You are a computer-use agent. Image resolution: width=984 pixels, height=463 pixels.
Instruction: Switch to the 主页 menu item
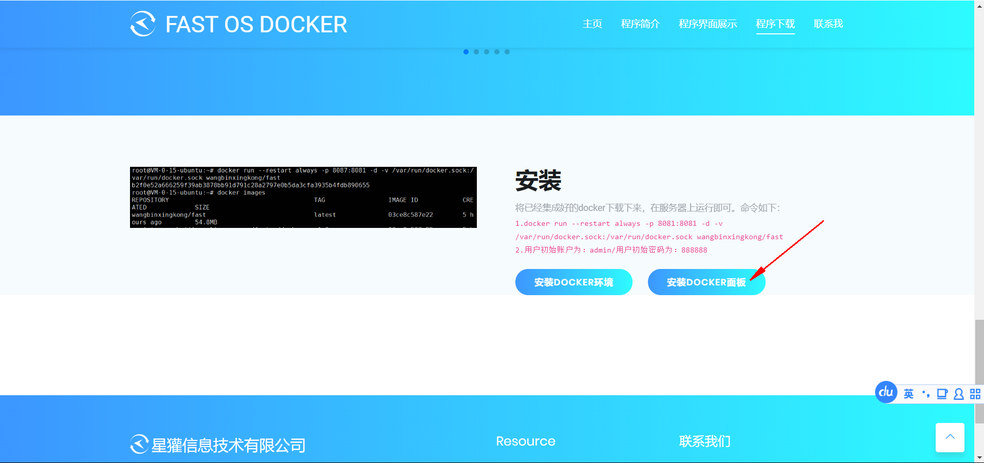pos(592,24)
